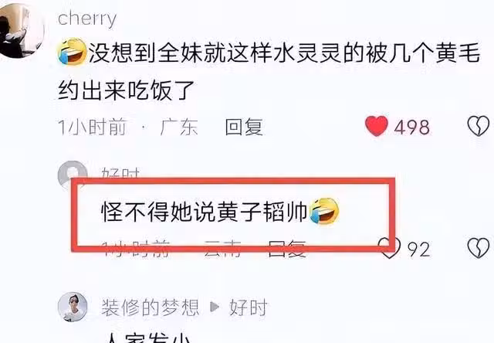The image size is (494, 343).
Task: Select the comment text 怪不得她说黄子韬帅
Action: (204, 211)
